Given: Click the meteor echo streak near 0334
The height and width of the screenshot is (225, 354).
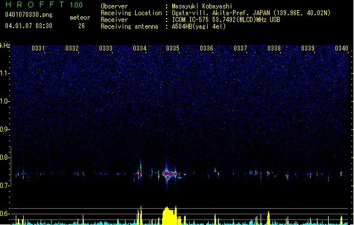Looking at the screenshot, I should pos(140,171).
